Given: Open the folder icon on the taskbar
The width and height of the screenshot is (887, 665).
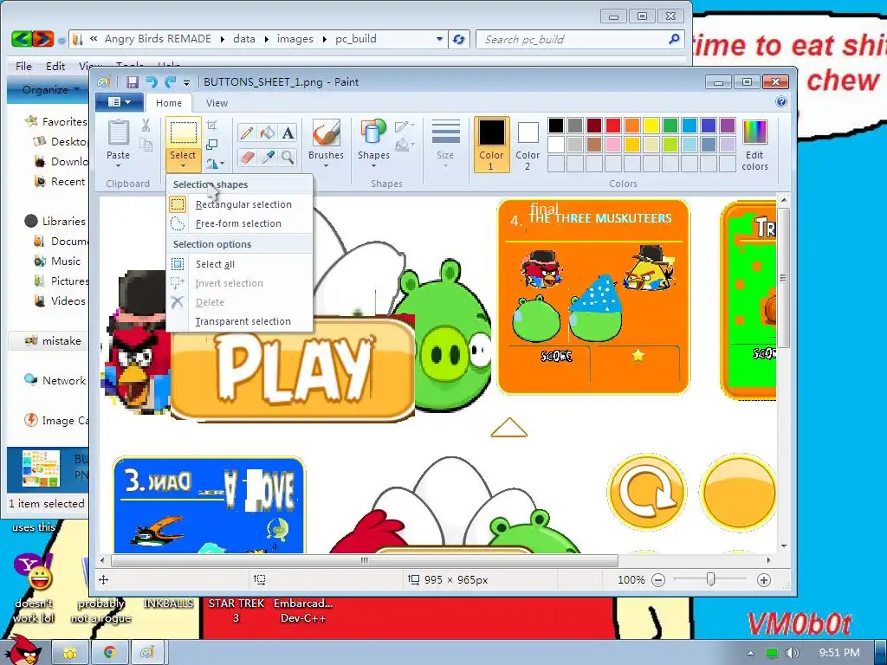Looking at the screenshot, I should pos(70,653).
